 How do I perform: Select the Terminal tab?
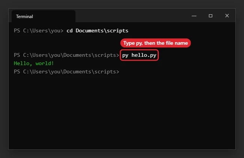point(44,17)
